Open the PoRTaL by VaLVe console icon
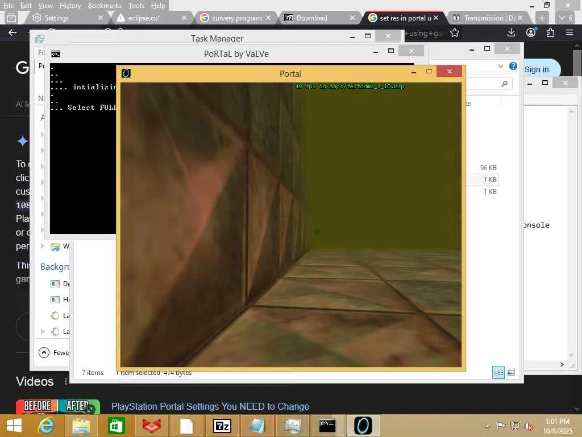Viewport: 582px width, 437px height. pos(56,54)
